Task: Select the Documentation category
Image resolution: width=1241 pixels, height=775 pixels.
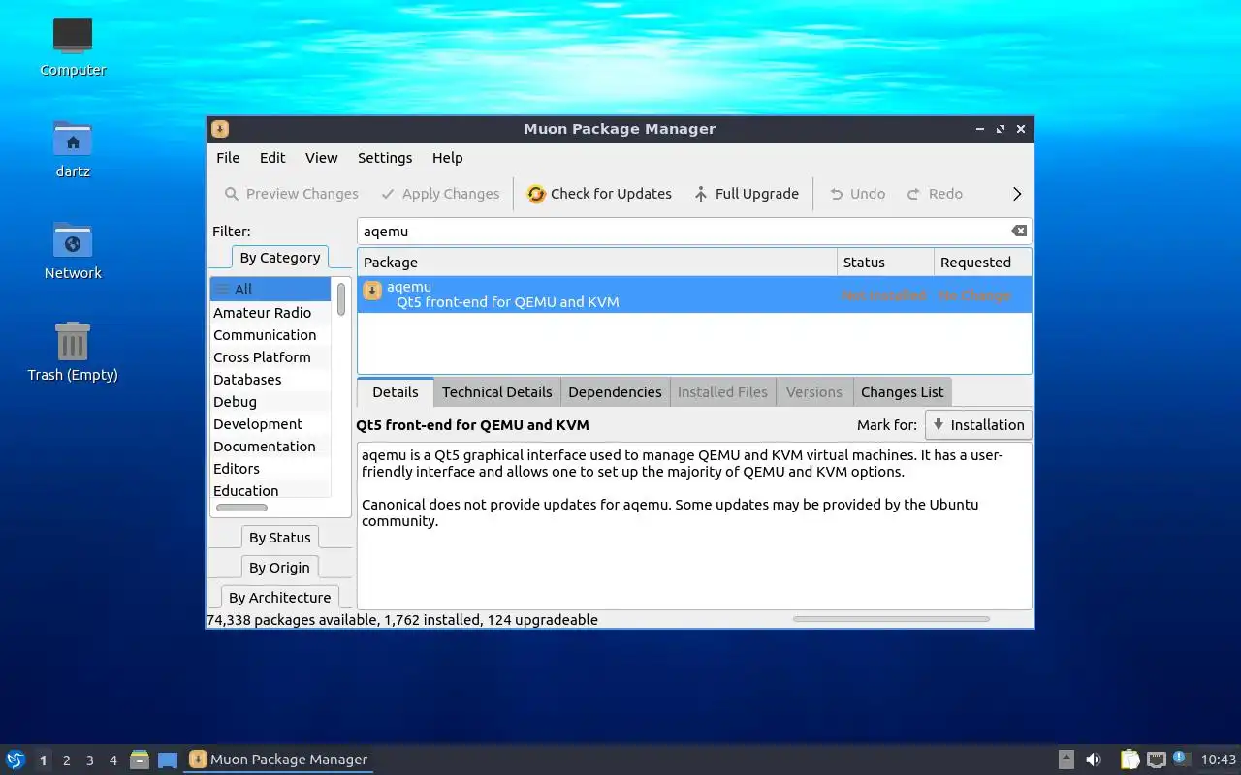Action: (x=270, y=447)
